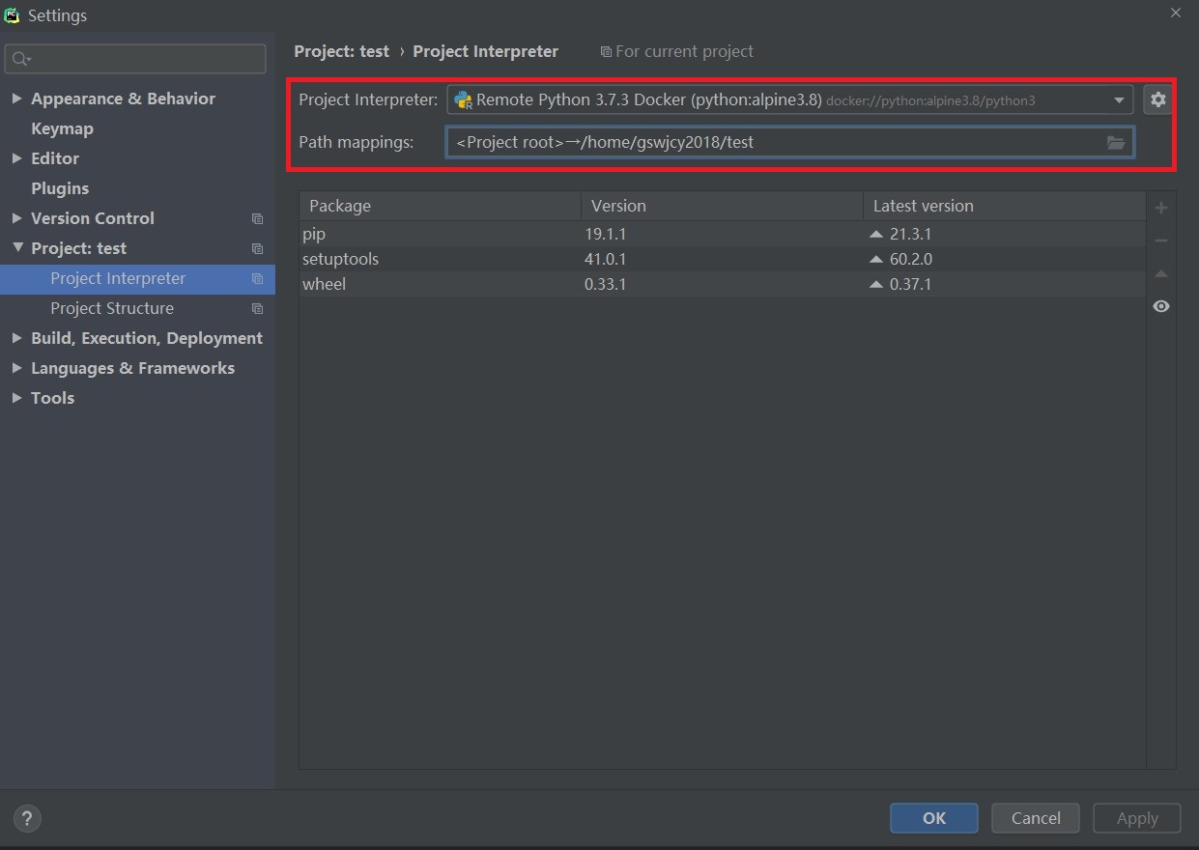Click the Cancel button
This screenshot has height=850, width=1199.
[1036, 818]
